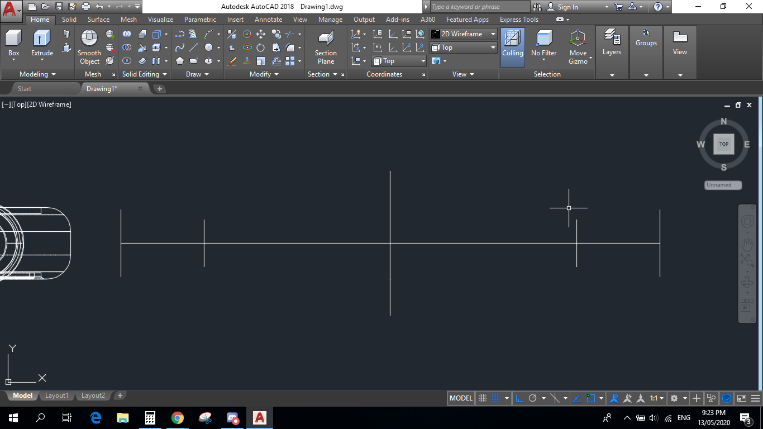Select the Box solid tool

(13, 44)
